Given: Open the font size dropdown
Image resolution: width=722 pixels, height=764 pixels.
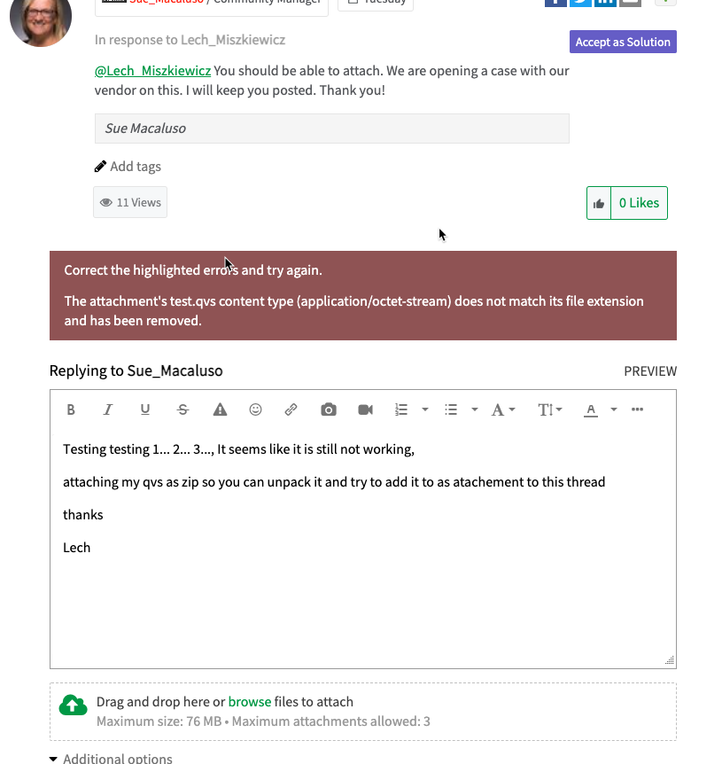Looking at the screenshot, I should (550, 409).
